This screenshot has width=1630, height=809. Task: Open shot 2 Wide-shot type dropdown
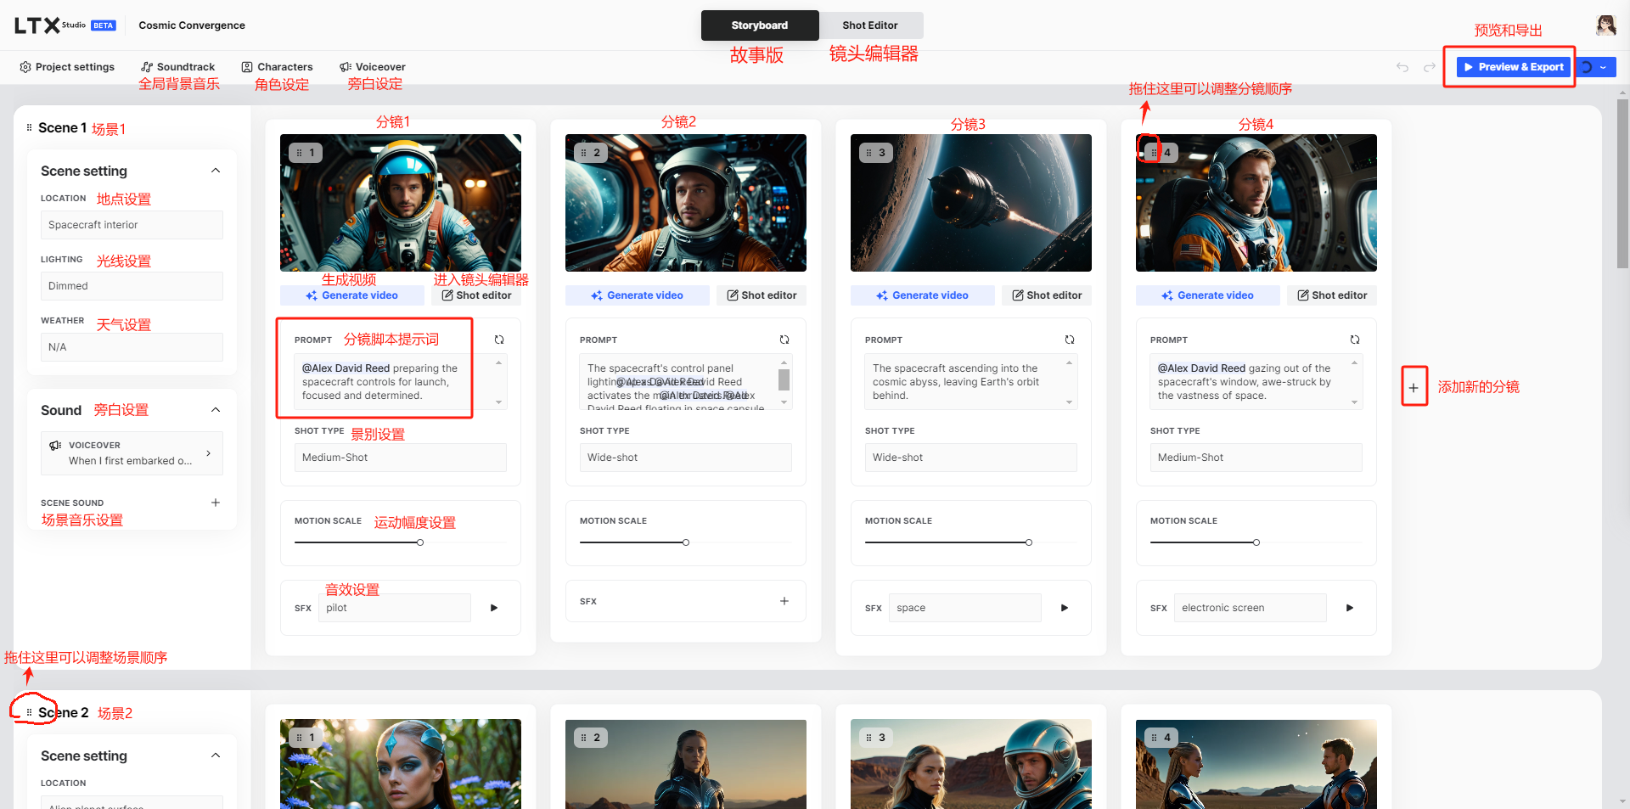pos(686,458)
